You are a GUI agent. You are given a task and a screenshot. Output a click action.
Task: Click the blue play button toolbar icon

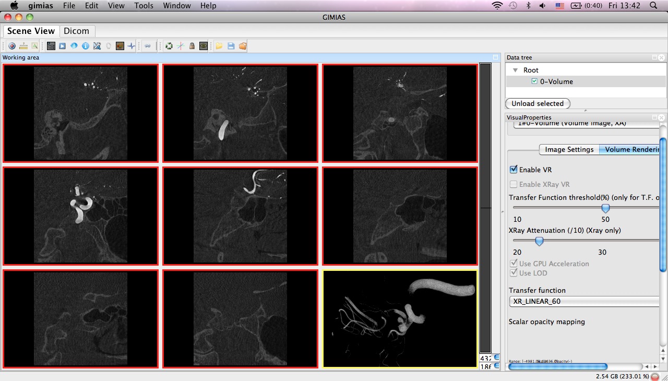62,46
